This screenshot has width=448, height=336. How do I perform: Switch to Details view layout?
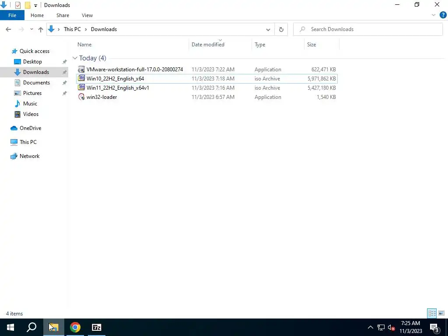432,313
